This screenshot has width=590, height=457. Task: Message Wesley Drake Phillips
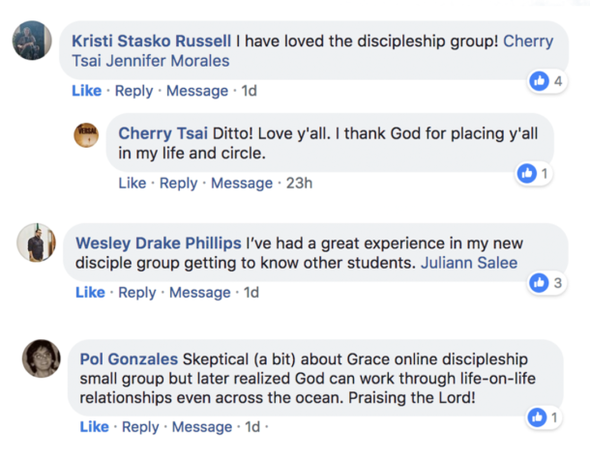[200, 293]
